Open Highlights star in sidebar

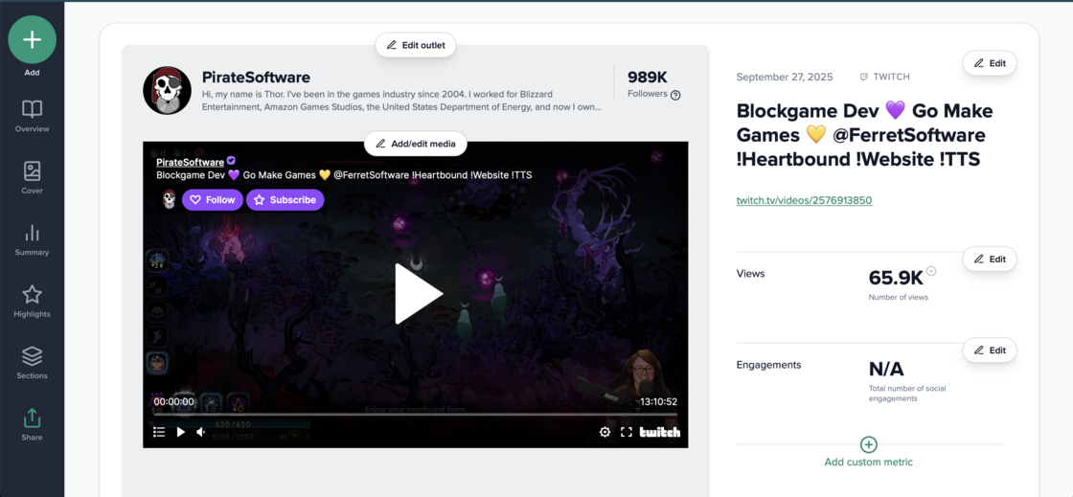32,301
